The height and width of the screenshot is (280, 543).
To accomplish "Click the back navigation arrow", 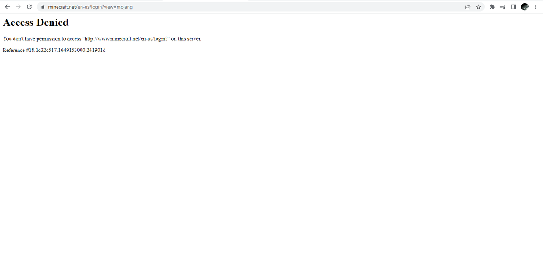I will pyautogui.click(x=7, y=6).
